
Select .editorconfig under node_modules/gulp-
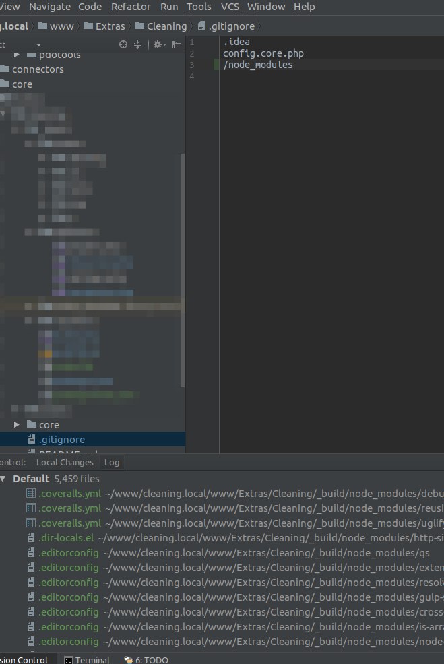(68, 597)
